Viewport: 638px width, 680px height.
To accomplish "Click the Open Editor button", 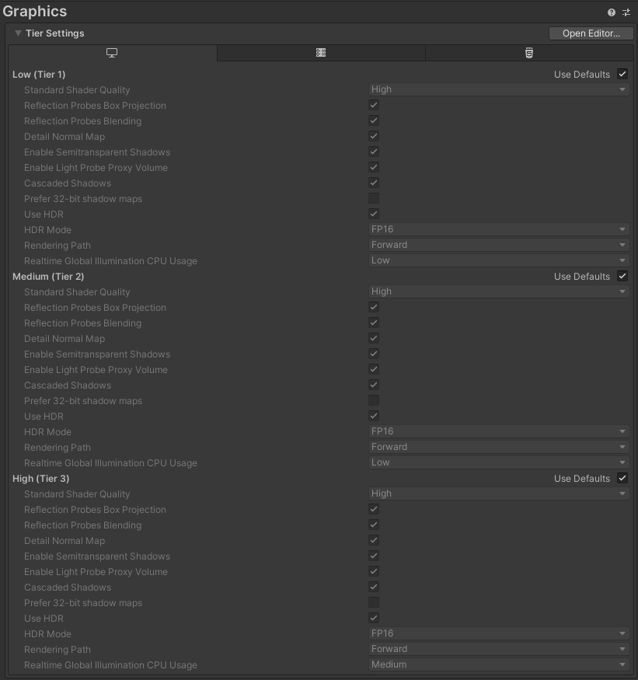I will pyautogui.click(x=591, y=33).
